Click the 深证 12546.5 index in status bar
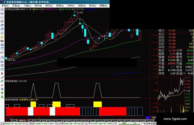 [x=44, y=124]
